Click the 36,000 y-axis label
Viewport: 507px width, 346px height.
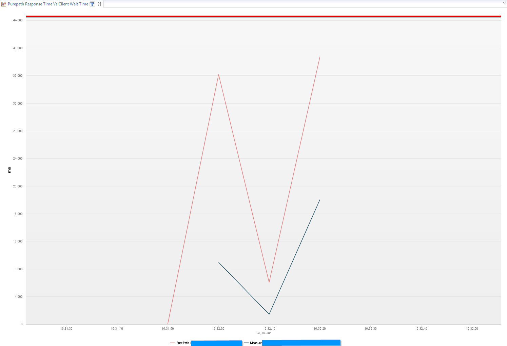tap(18, 76)
